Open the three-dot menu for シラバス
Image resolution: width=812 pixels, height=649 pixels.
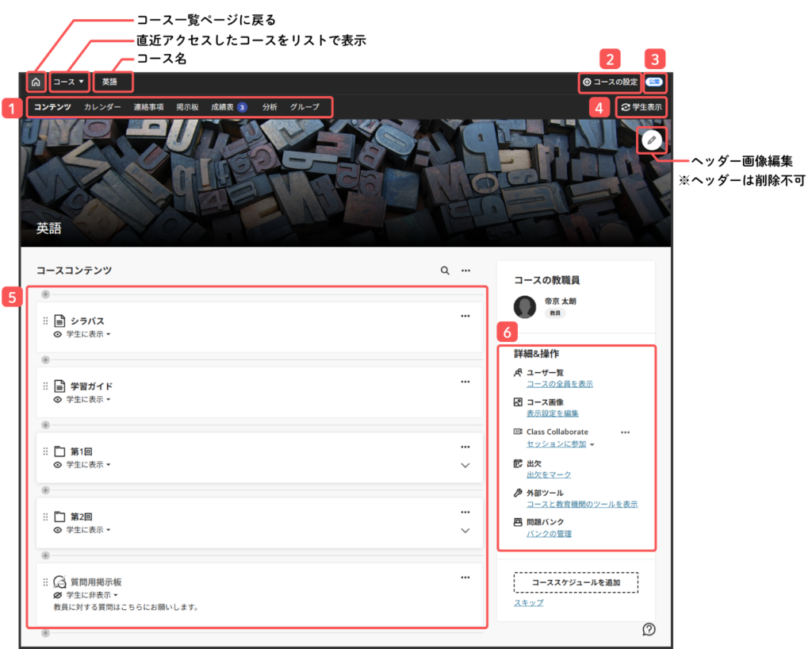point(465,316)
